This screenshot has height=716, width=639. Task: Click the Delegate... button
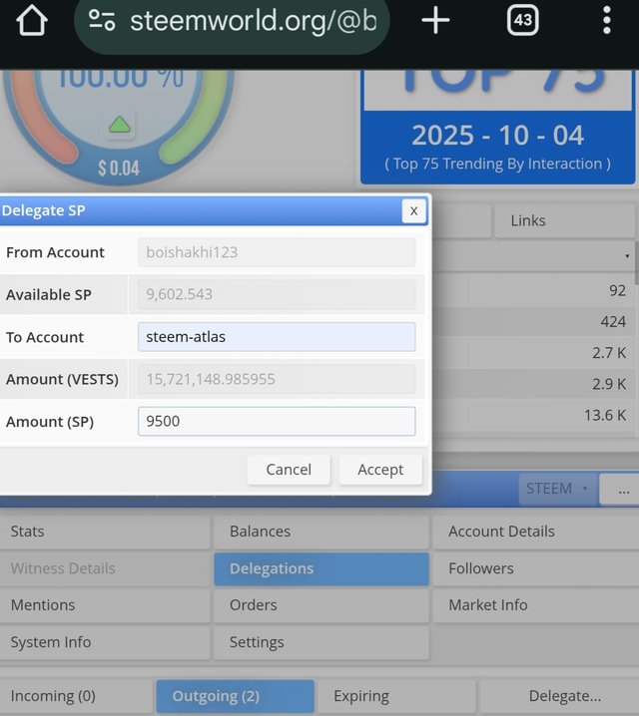[559, 696]
